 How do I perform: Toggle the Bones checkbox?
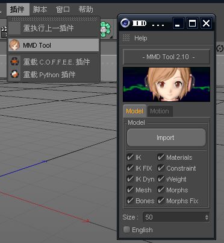[130, 201]
